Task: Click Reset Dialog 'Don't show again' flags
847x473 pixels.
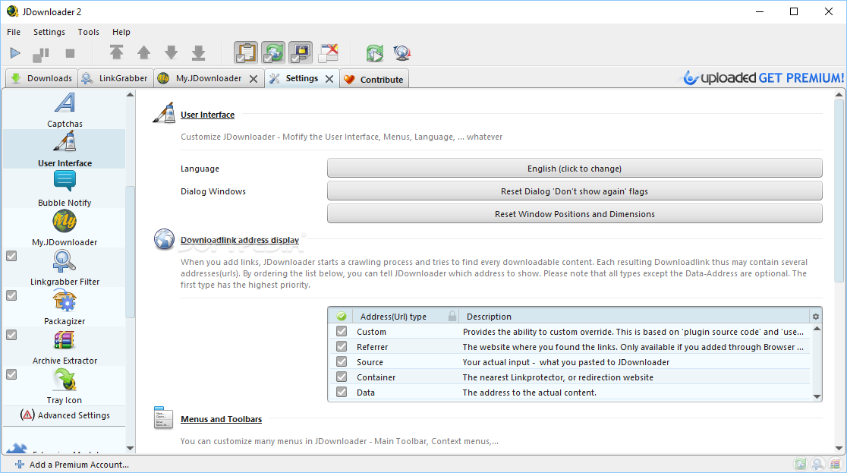Action: pos(575,191)
